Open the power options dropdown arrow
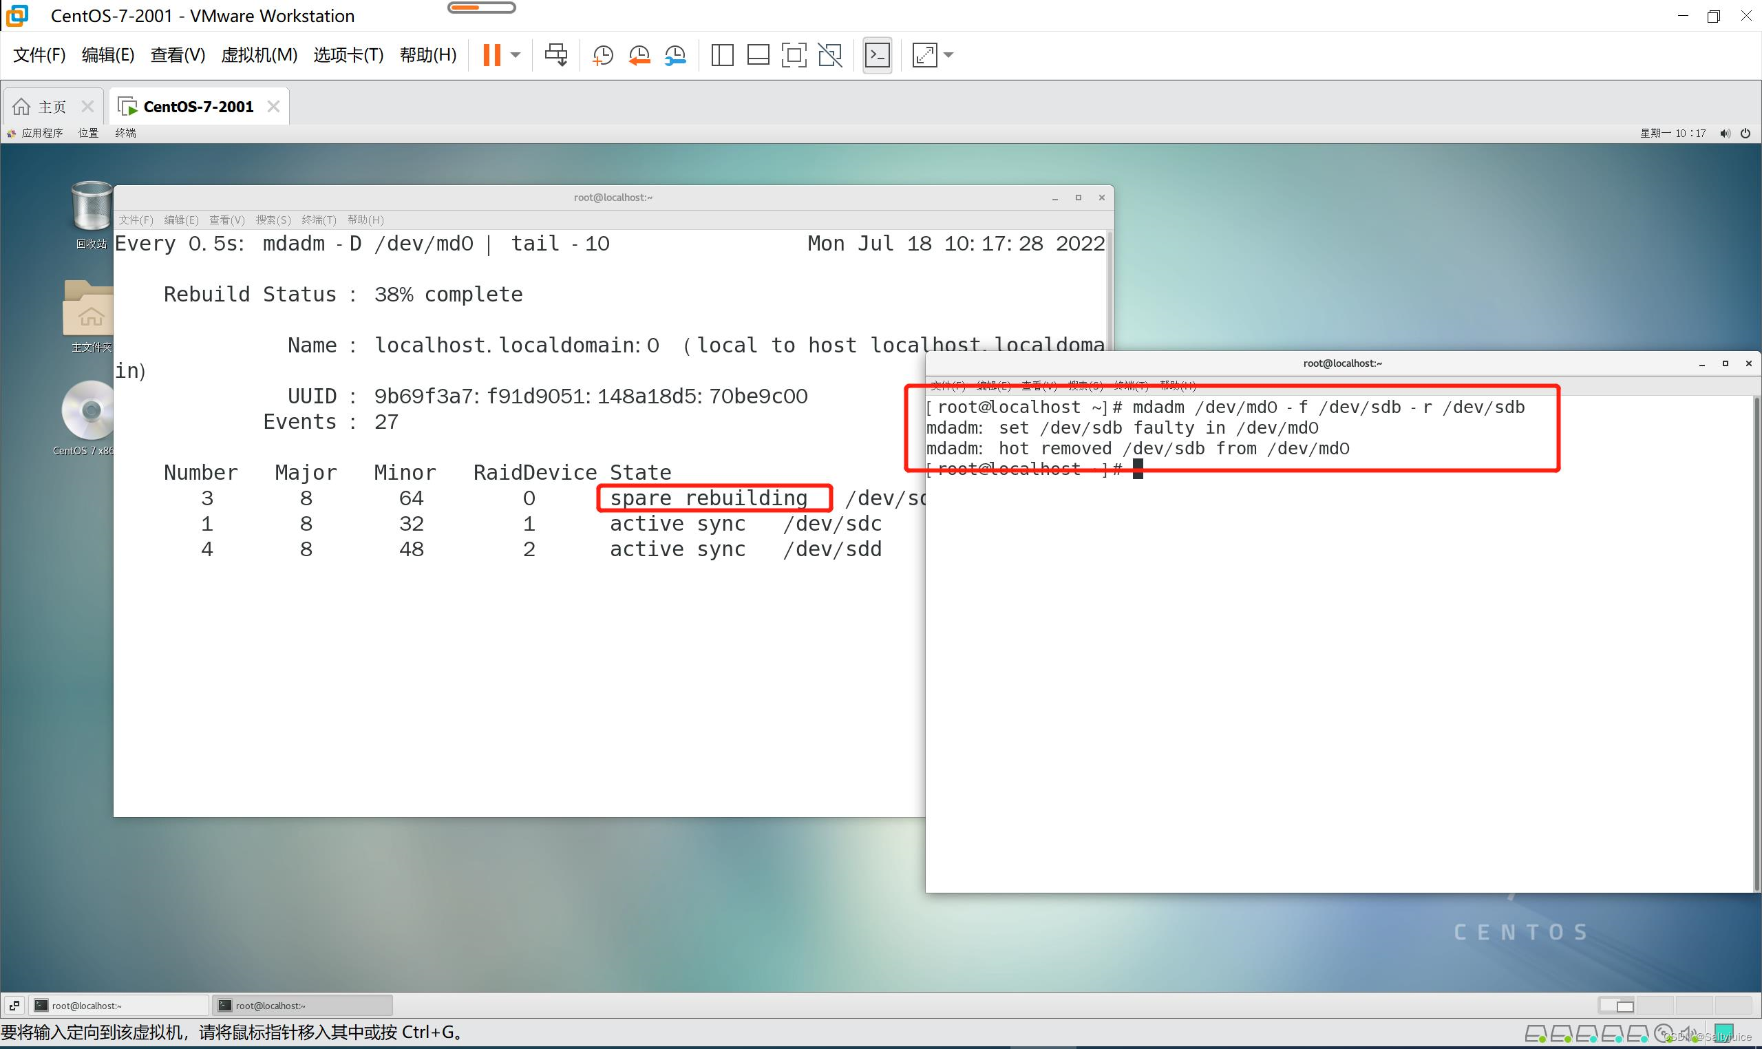Viewport: 1762px width, 1049px height. pyautogui.click(x=516, y=55)
